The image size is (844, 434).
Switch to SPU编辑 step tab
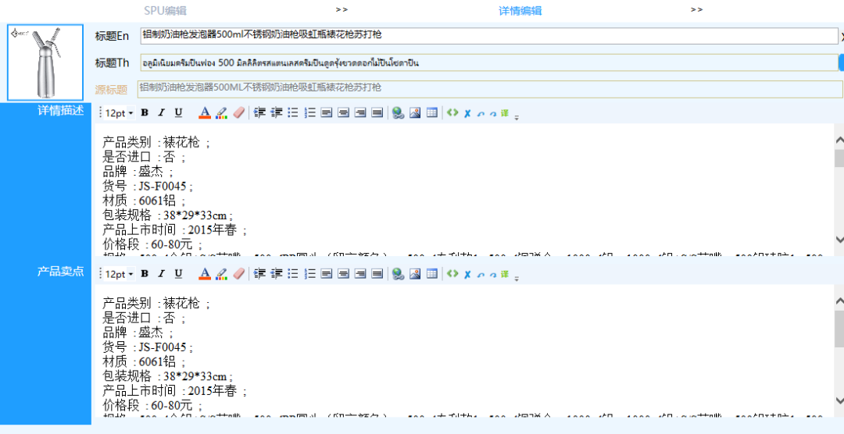165,10
